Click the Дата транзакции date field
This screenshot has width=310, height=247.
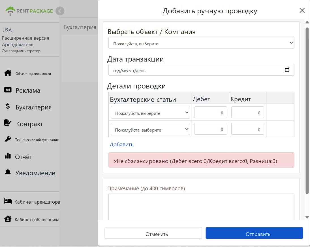pos(201,70)
